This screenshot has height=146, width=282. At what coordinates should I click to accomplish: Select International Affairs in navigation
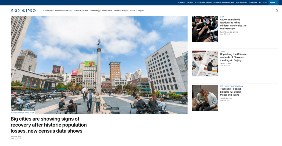[63, 11]
